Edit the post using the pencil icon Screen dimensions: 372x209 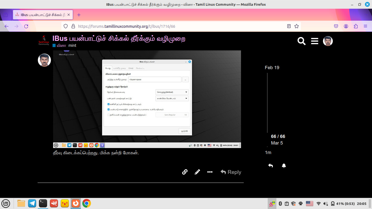pos(197,172)
